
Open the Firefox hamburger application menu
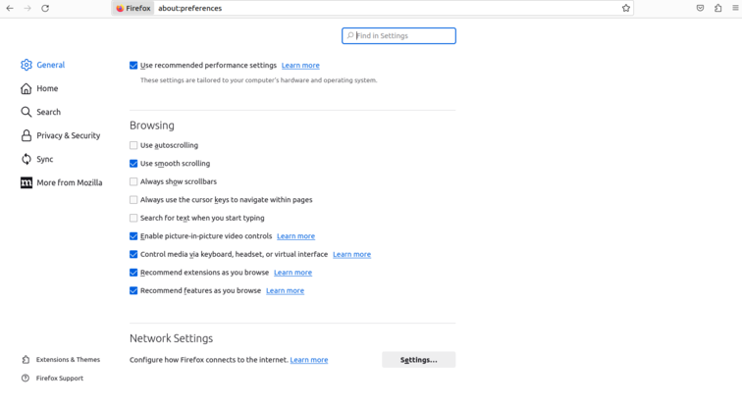(734, 8)
